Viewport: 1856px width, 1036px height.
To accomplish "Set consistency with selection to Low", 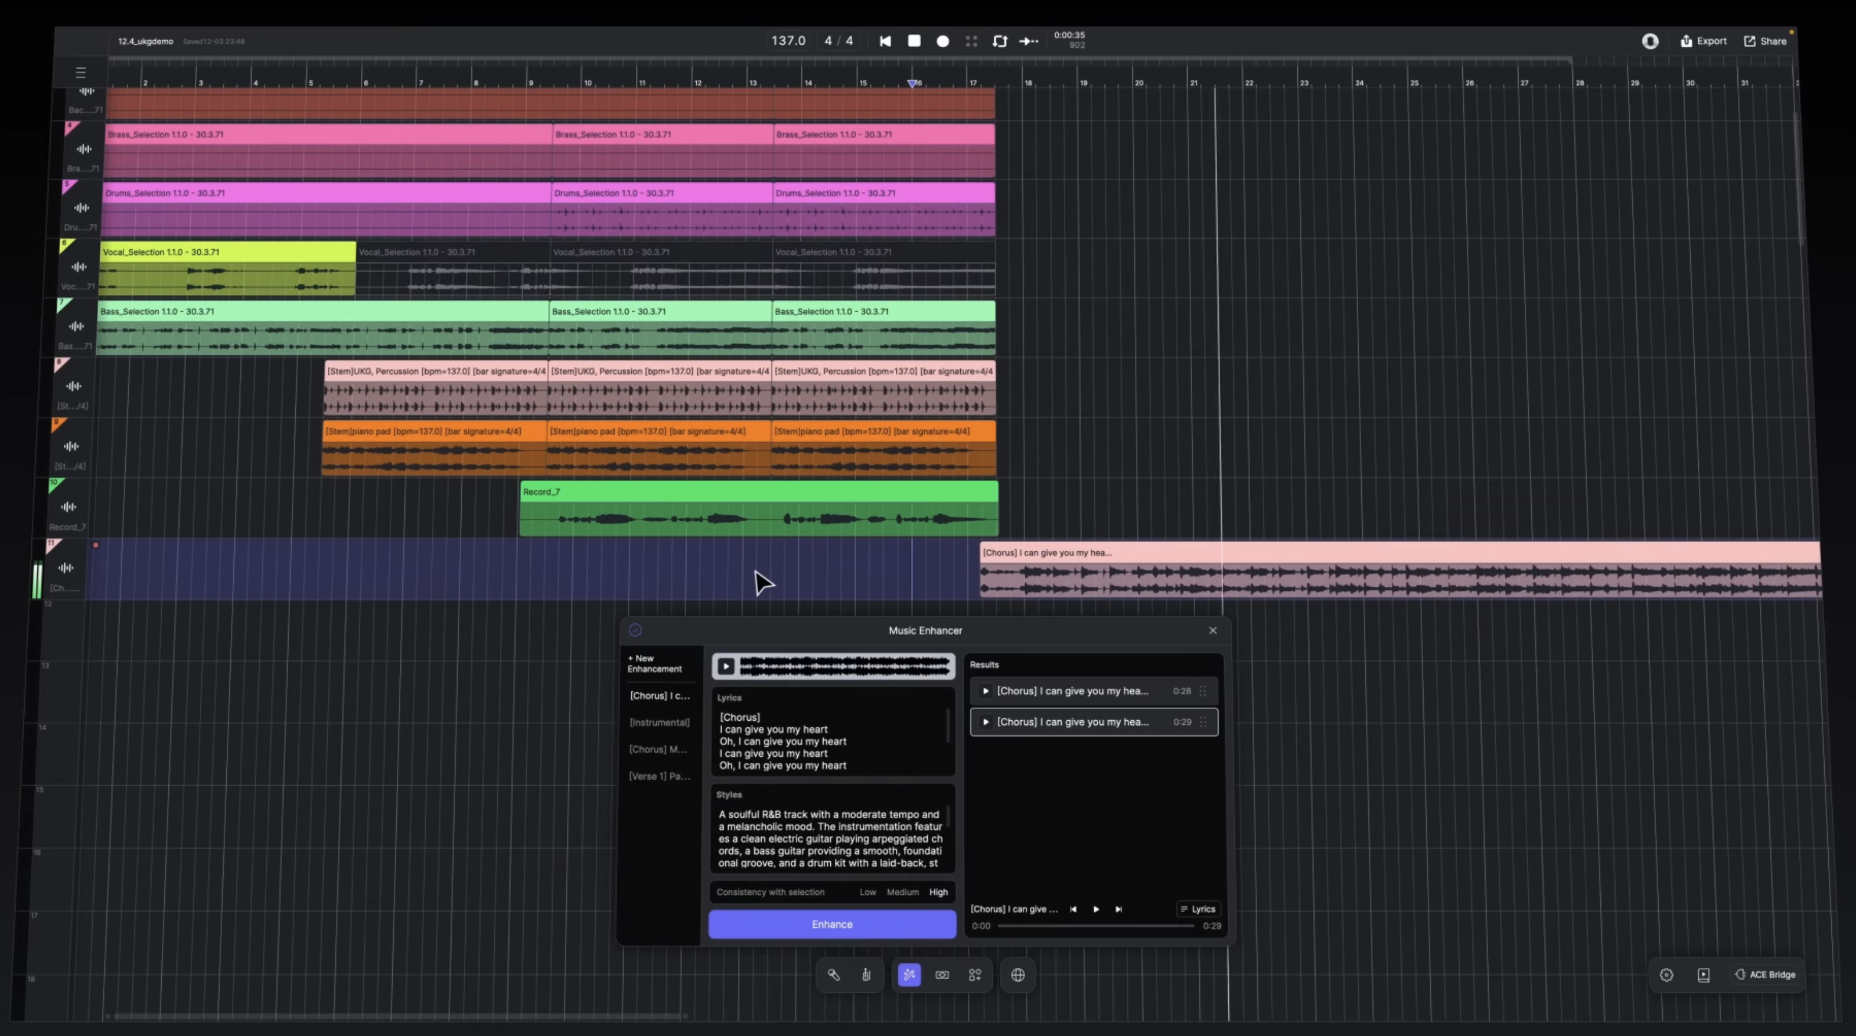I will [867, 892].
